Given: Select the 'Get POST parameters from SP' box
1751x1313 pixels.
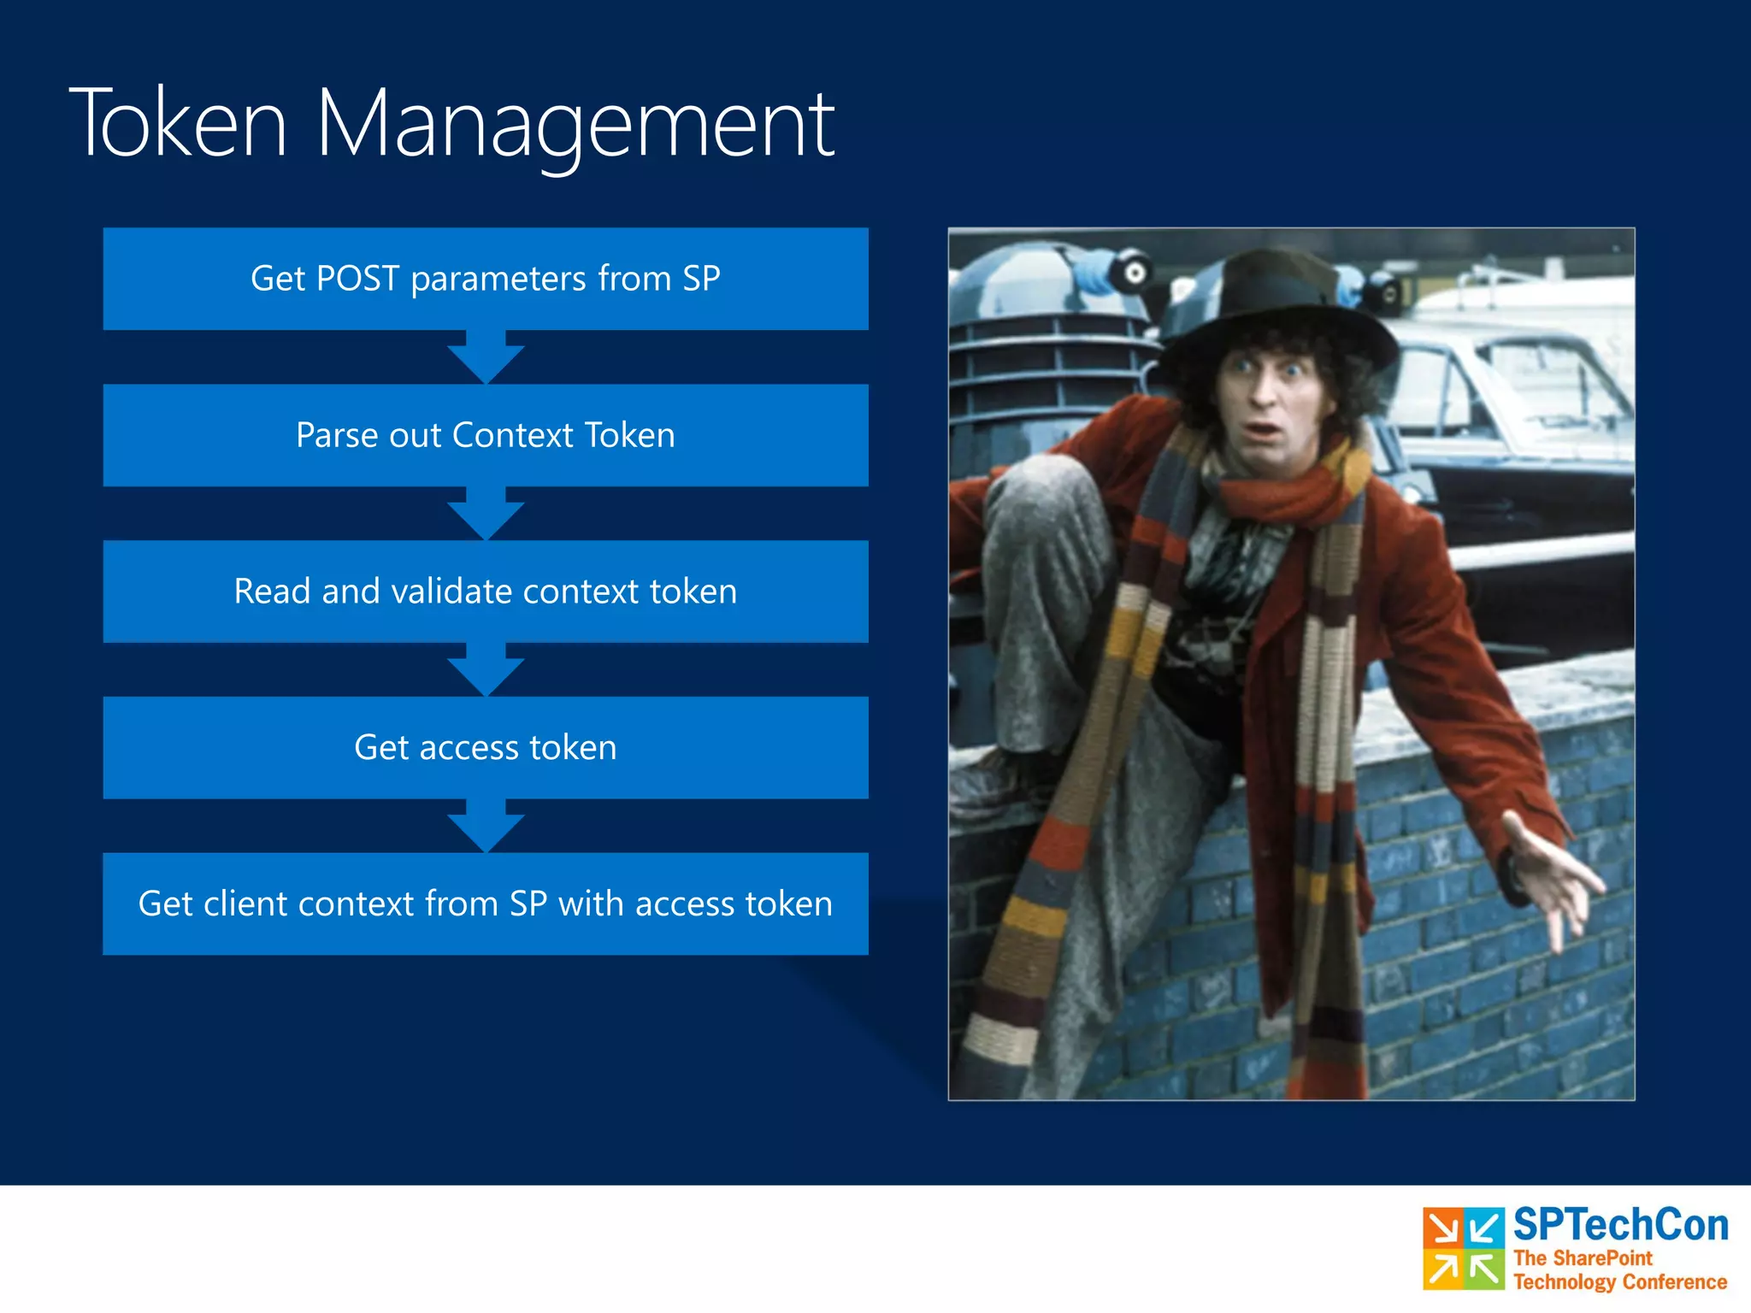Looking at the screenshot, I should tap(486, 279).
